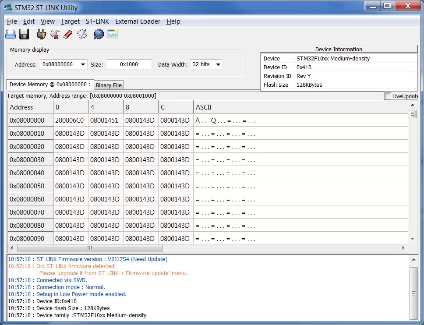Select cell 200006C0 in the first row
The image size is (424, 325).
(71, 120)
